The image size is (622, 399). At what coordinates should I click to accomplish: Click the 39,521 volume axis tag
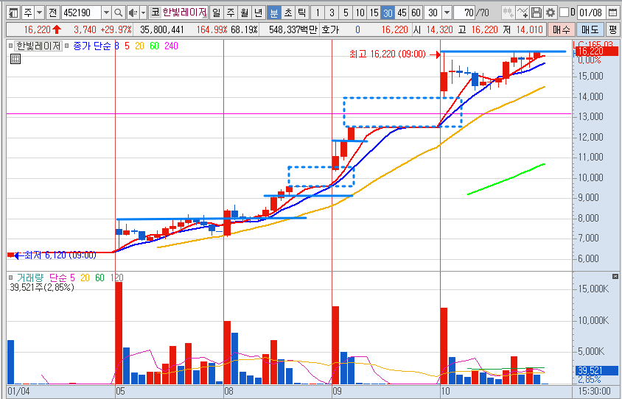coord(596,371)
